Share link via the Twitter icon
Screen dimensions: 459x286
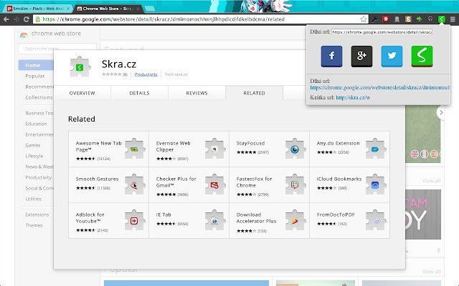[392, 56]
